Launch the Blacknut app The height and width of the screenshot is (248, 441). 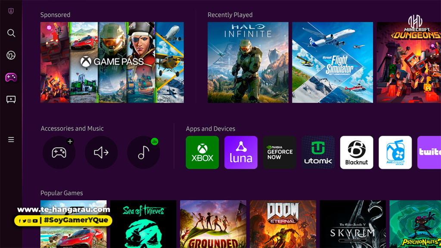(357, 152)
